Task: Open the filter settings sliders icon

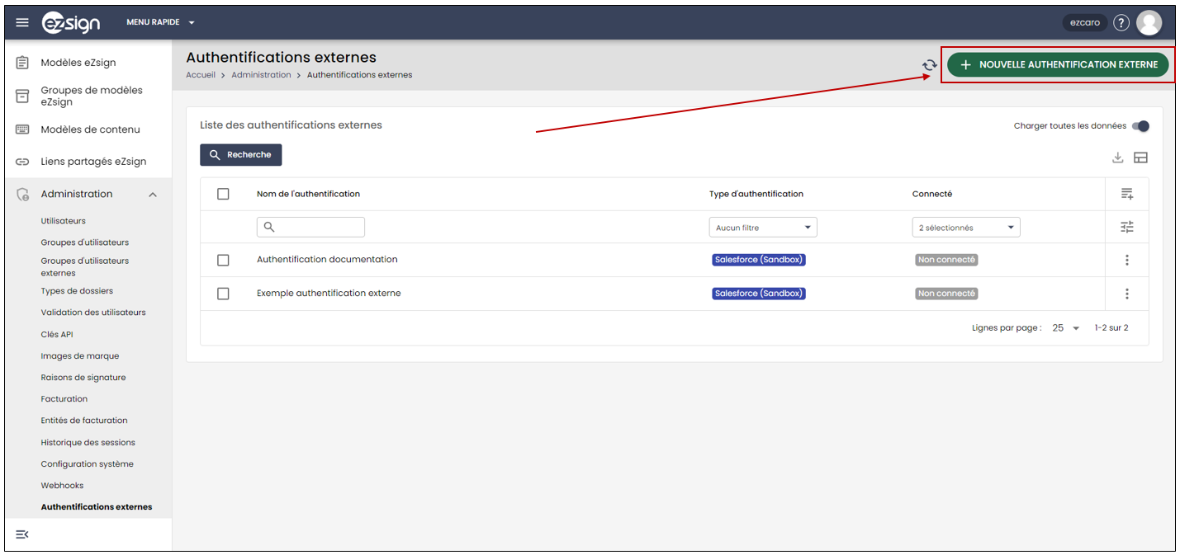Action: tap(1127, 227)
